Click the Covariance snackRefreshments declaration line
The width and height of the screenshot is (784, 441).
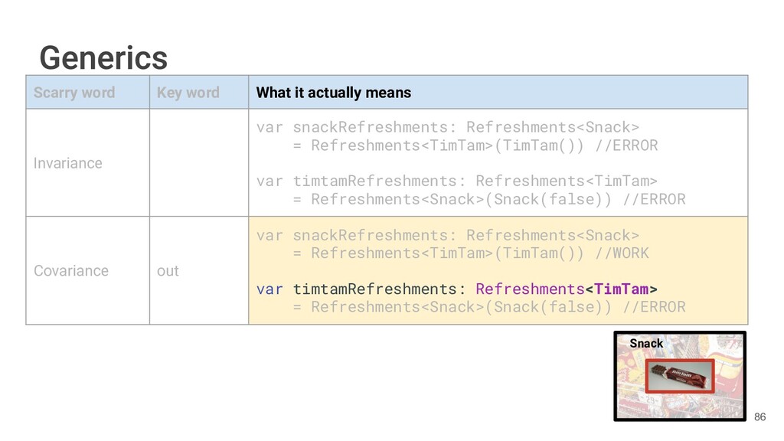pyautogui.click(x=447, y=235)
